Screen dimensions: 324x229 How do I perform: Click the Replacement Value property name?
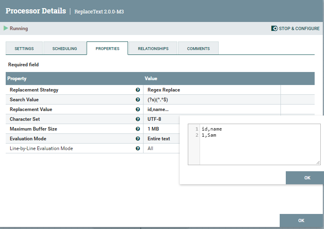tap(31, 109)
